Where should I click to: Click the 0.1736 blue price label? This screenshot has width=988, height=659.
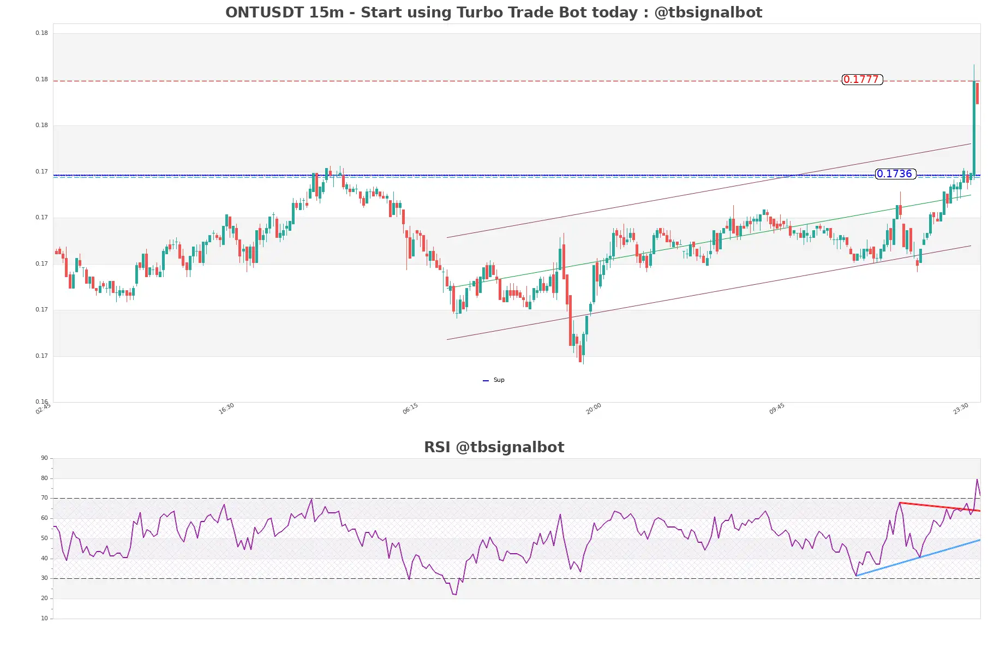pos(895,174)
